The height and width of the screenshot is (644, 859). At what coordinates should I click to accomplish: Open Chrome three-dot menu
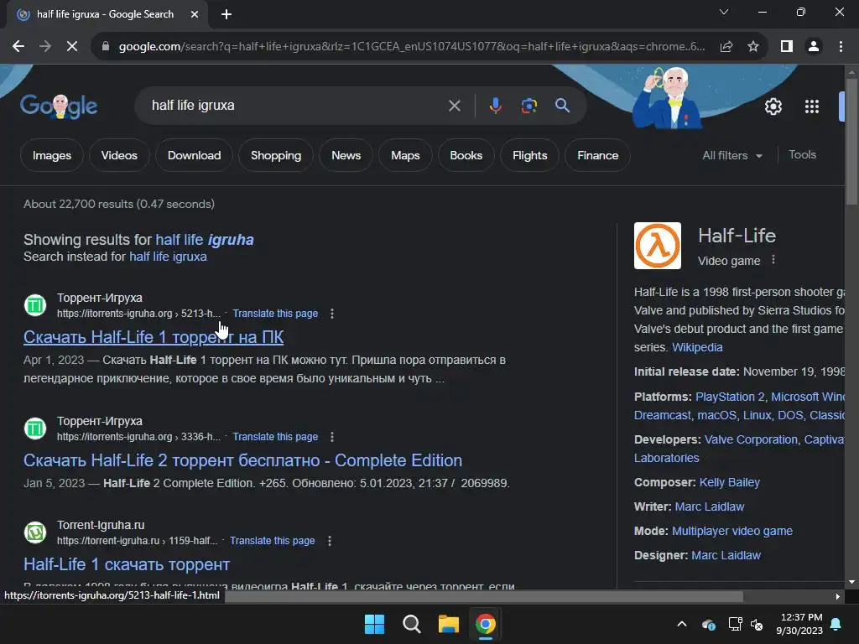click(x=841, y=47)
